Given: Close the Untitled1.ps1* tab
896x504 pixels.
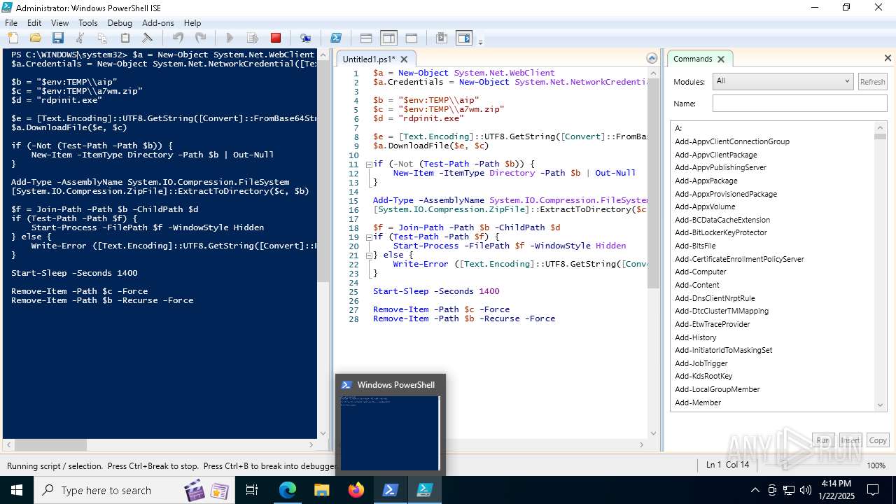Looking at the screenshot, I should coord(404,59).
